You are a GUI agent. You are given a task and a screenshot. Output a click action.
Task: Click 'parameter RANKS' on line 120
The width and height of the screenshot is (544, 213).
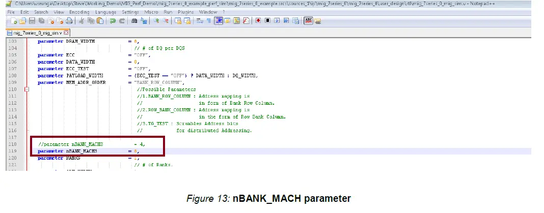59,158
